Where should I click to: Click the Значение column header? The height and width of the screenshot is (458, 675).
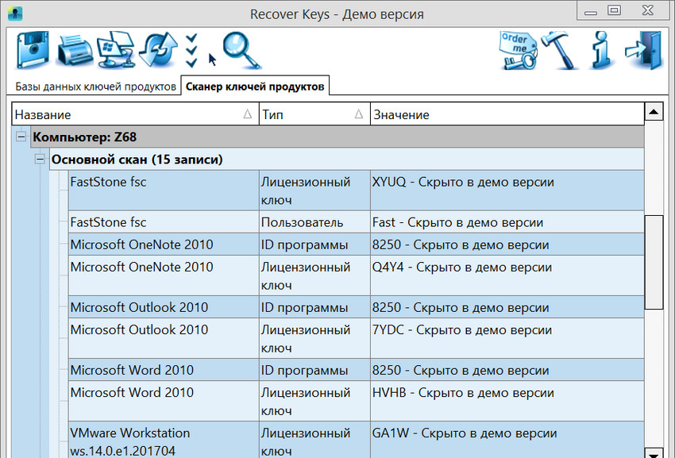pos(507,114)
